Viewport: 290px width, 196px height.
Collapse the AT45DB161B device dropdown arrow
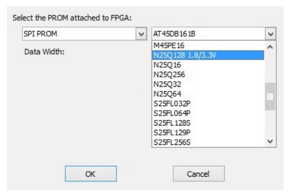(269, 34)
